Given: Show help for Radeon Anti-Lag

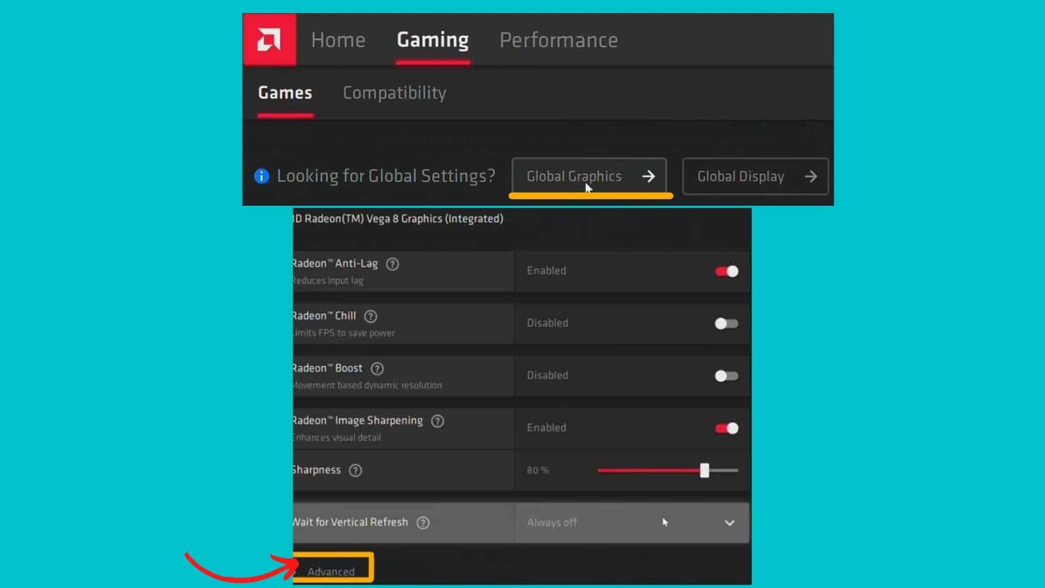Looking at the screenshot, I should 393,264.
